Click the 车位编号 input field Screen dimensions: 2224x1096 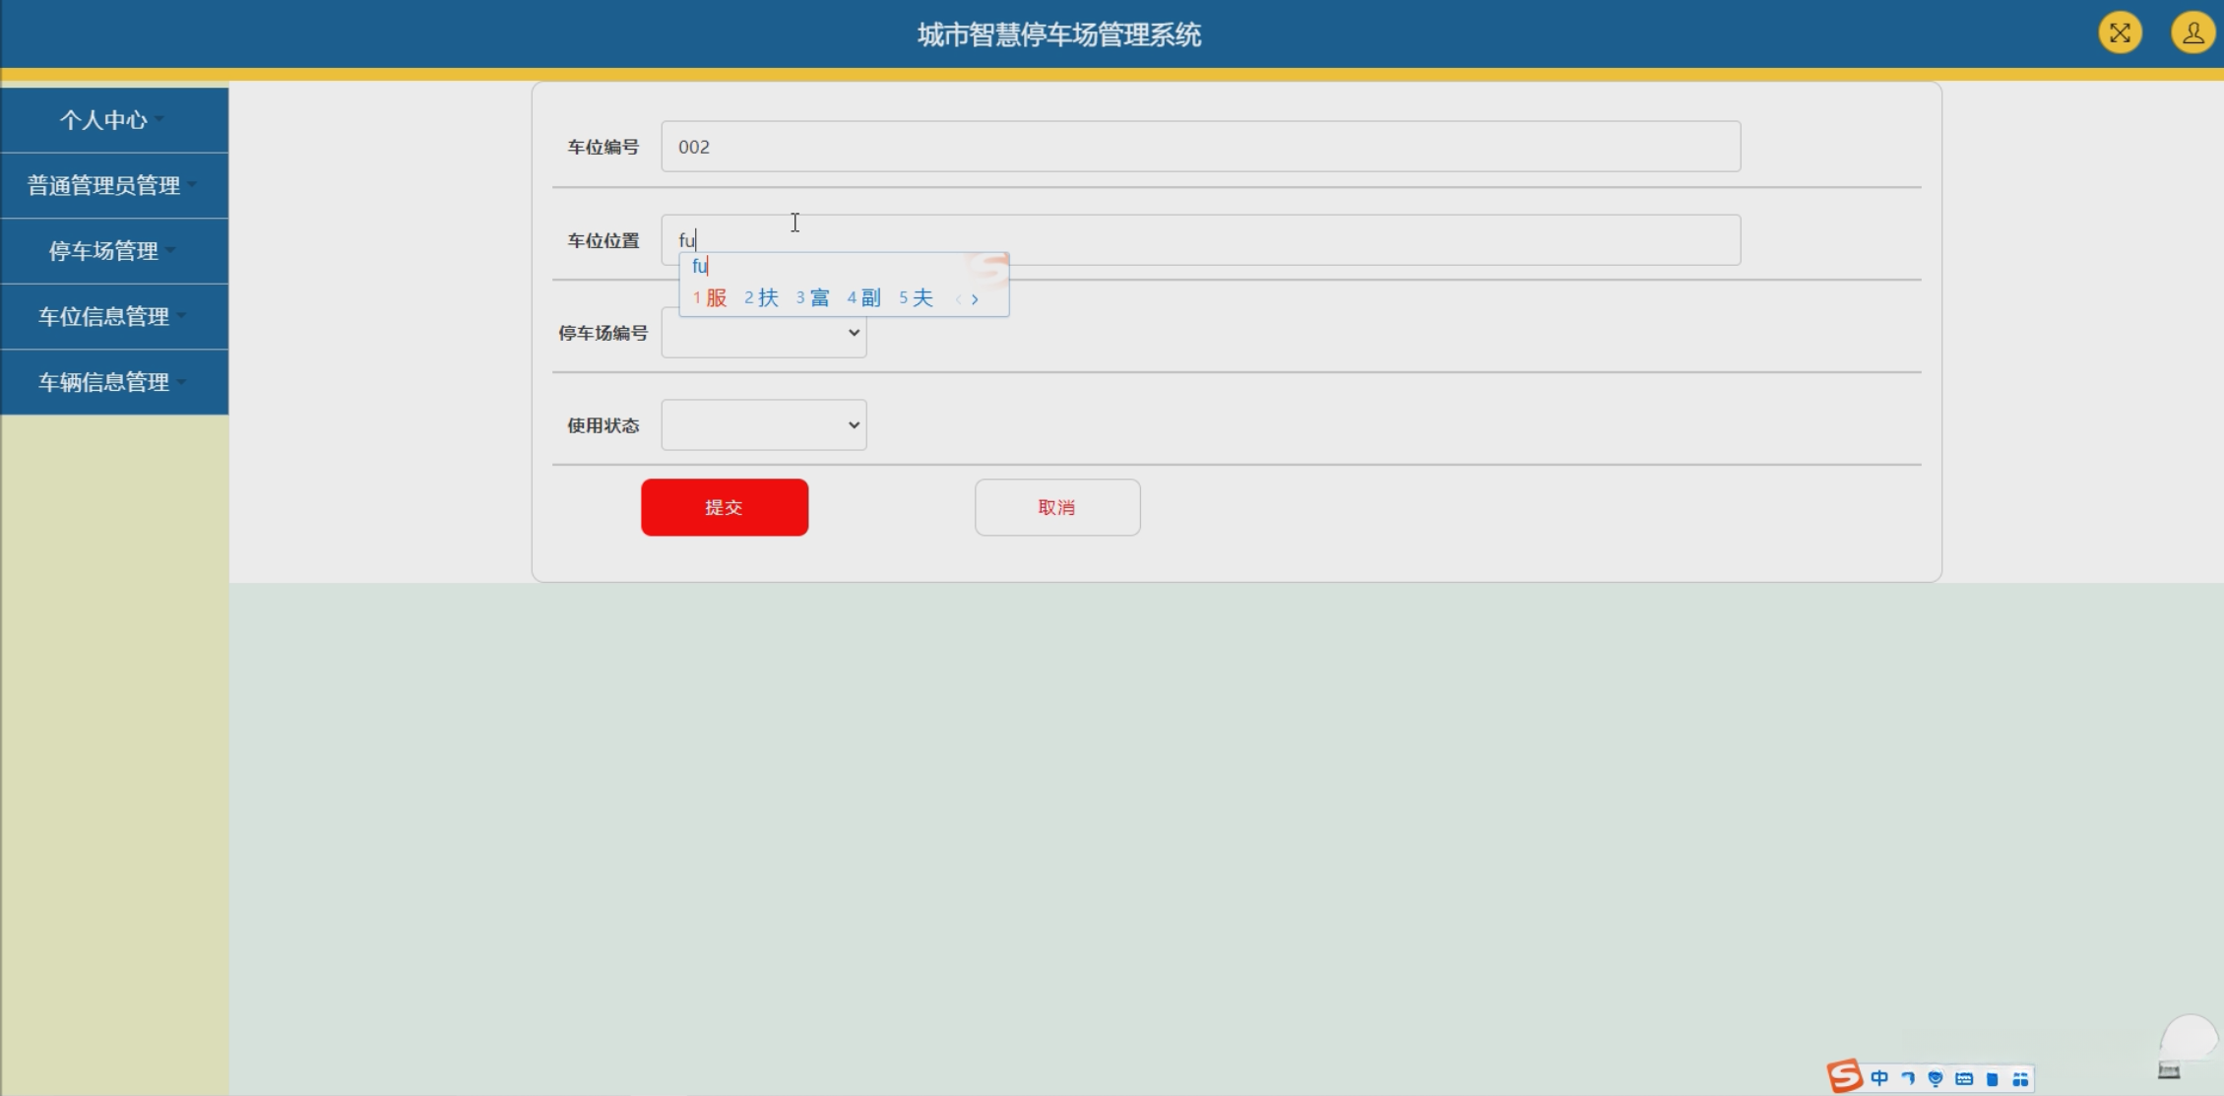click(x=1199, y=147)
